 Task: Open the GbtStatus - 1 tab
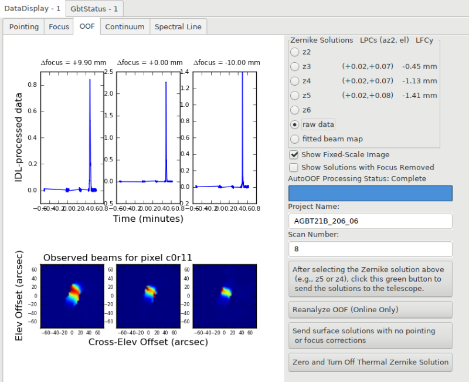[94, 9]
